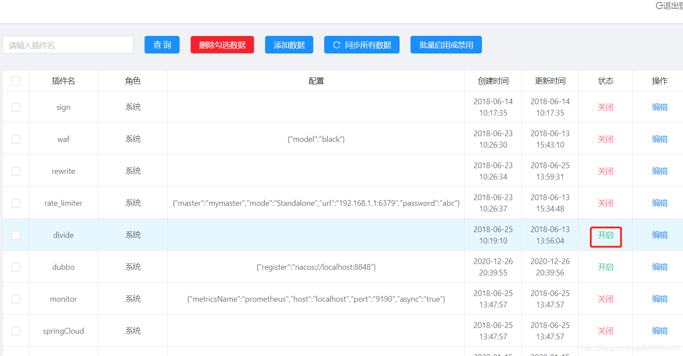Screen dimensions: 683x356
Task: Check the checkbox for springCloud row
Action: pyautogui.click(x=16, y=331)
